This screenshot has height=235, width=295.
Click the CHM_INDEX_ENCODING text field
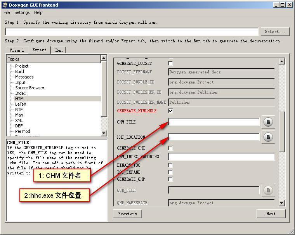click(x=221, y=157)
